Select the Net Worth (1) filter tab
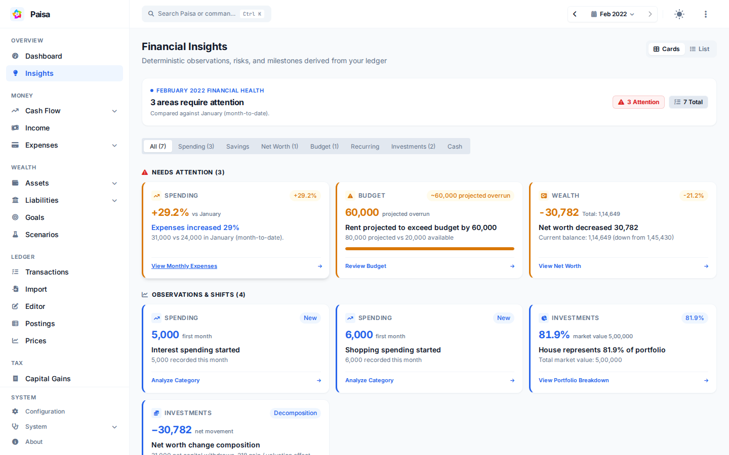Image resolution: width=729 pixels, height=455 pixels. pyautogui.click(x=279, y=146)
